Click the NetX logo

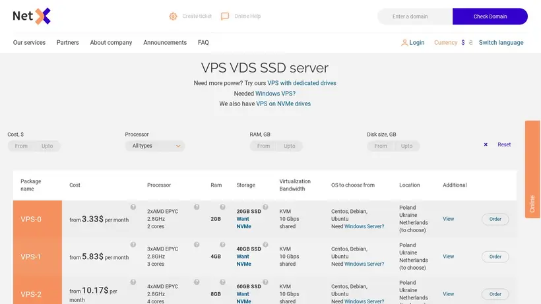tap(32, 16)
